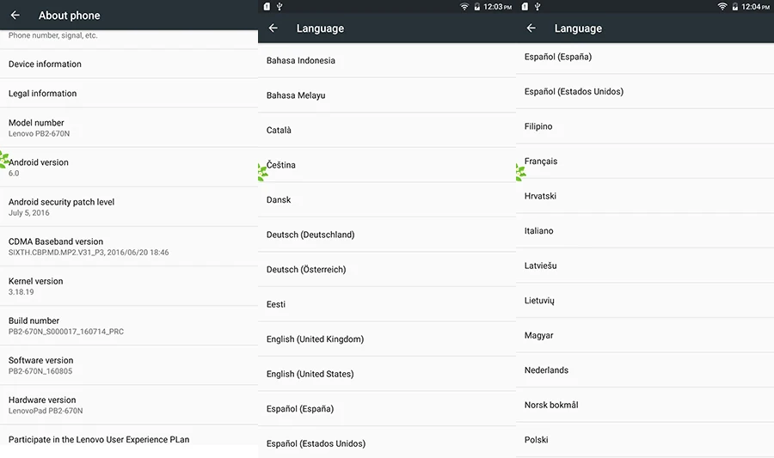Screen dimensions: 774x458
Task: Select Español (Estados Unidos) on 12:03 screen
Action: pyautogui.click(x=387, y=443)
